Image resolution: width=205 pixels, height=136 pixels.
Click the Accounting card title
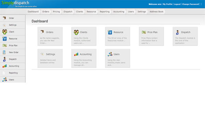(x=86, y=54)
